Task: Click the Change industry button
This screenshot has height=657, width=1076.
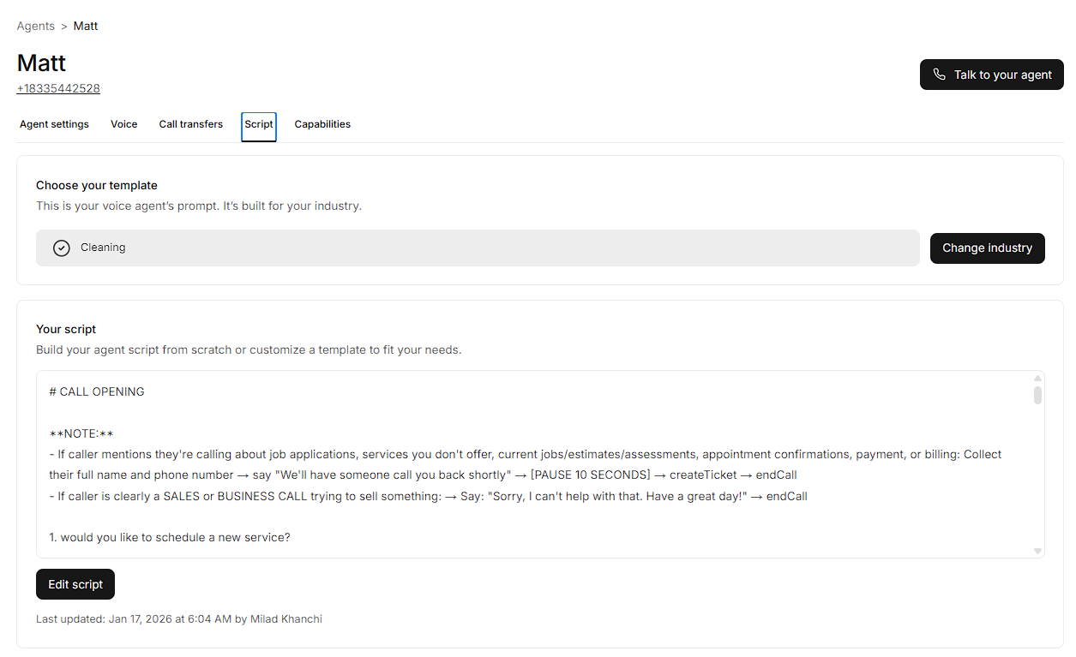Action: [987, 248]
